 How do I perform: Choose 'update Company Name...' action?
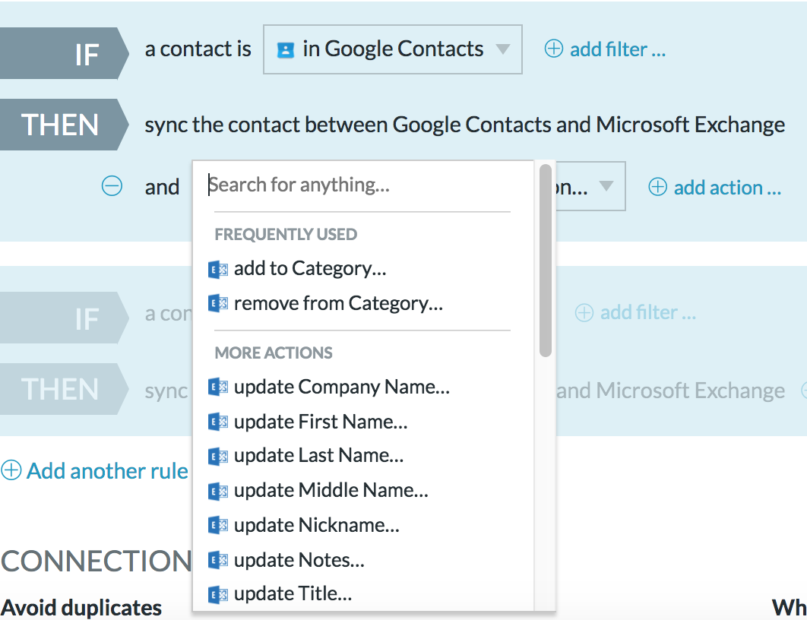pos(342,387)
